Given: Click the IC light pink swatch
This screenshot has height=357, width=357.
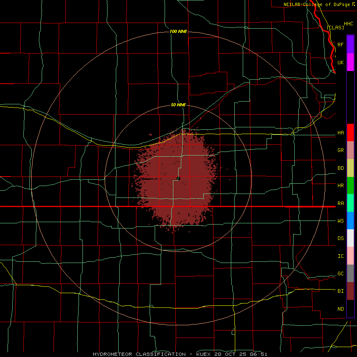Looking at the screenshot, I should pos(350,256).
